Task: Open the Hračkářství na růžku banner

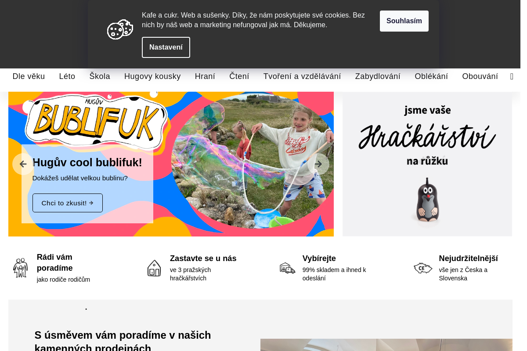Action: coord(427,164)
